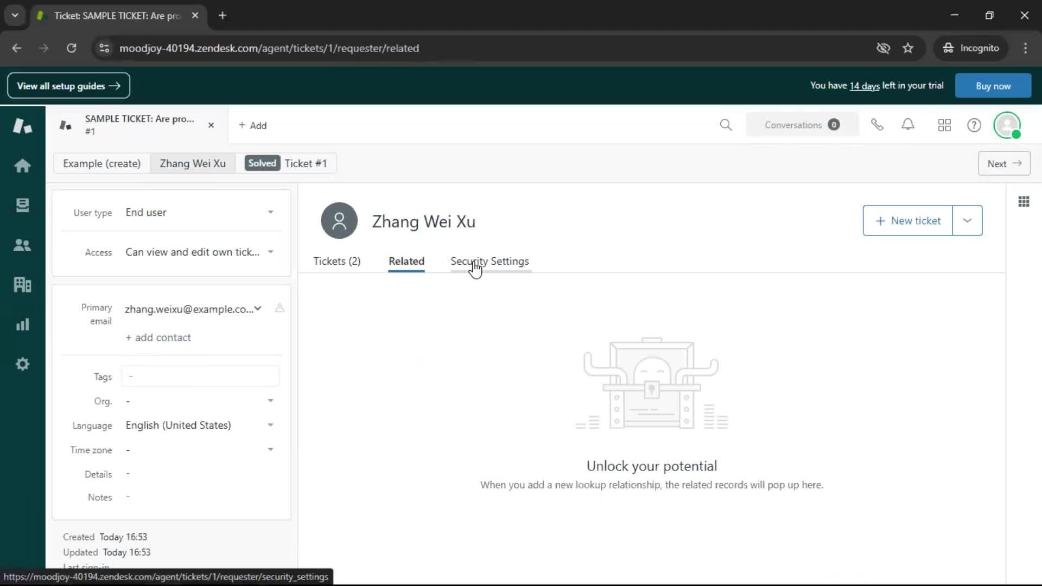This screenshot has height=586, width=1042.
Task: Open Organizations in the sidebar
Action: tap(22, 284)
